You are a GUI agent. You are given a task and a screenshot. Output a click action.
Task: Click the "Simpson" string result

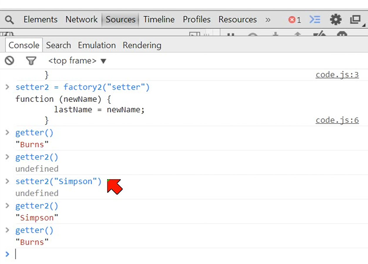[37, 218]
